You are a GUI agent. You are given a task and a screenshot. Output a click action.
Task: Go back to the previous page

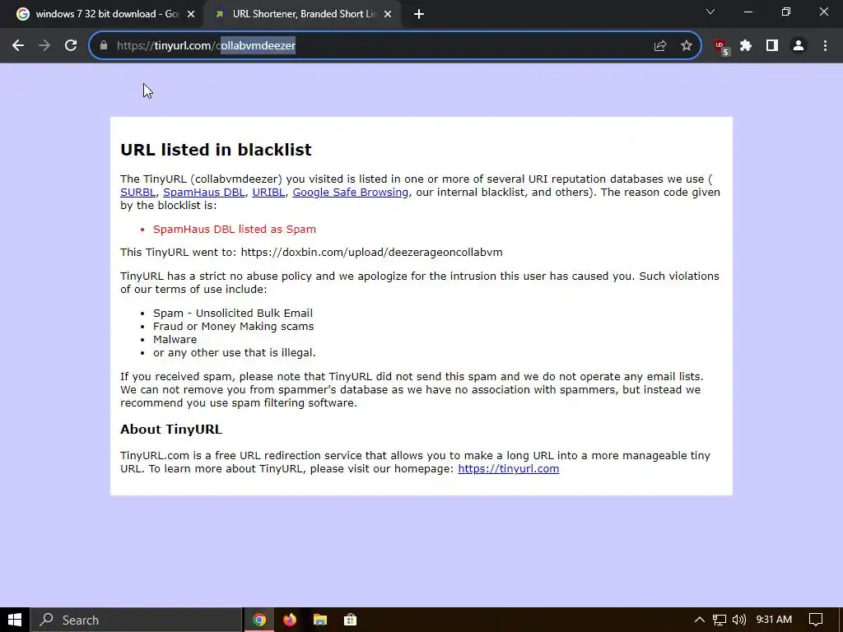[x=18, y=46]
